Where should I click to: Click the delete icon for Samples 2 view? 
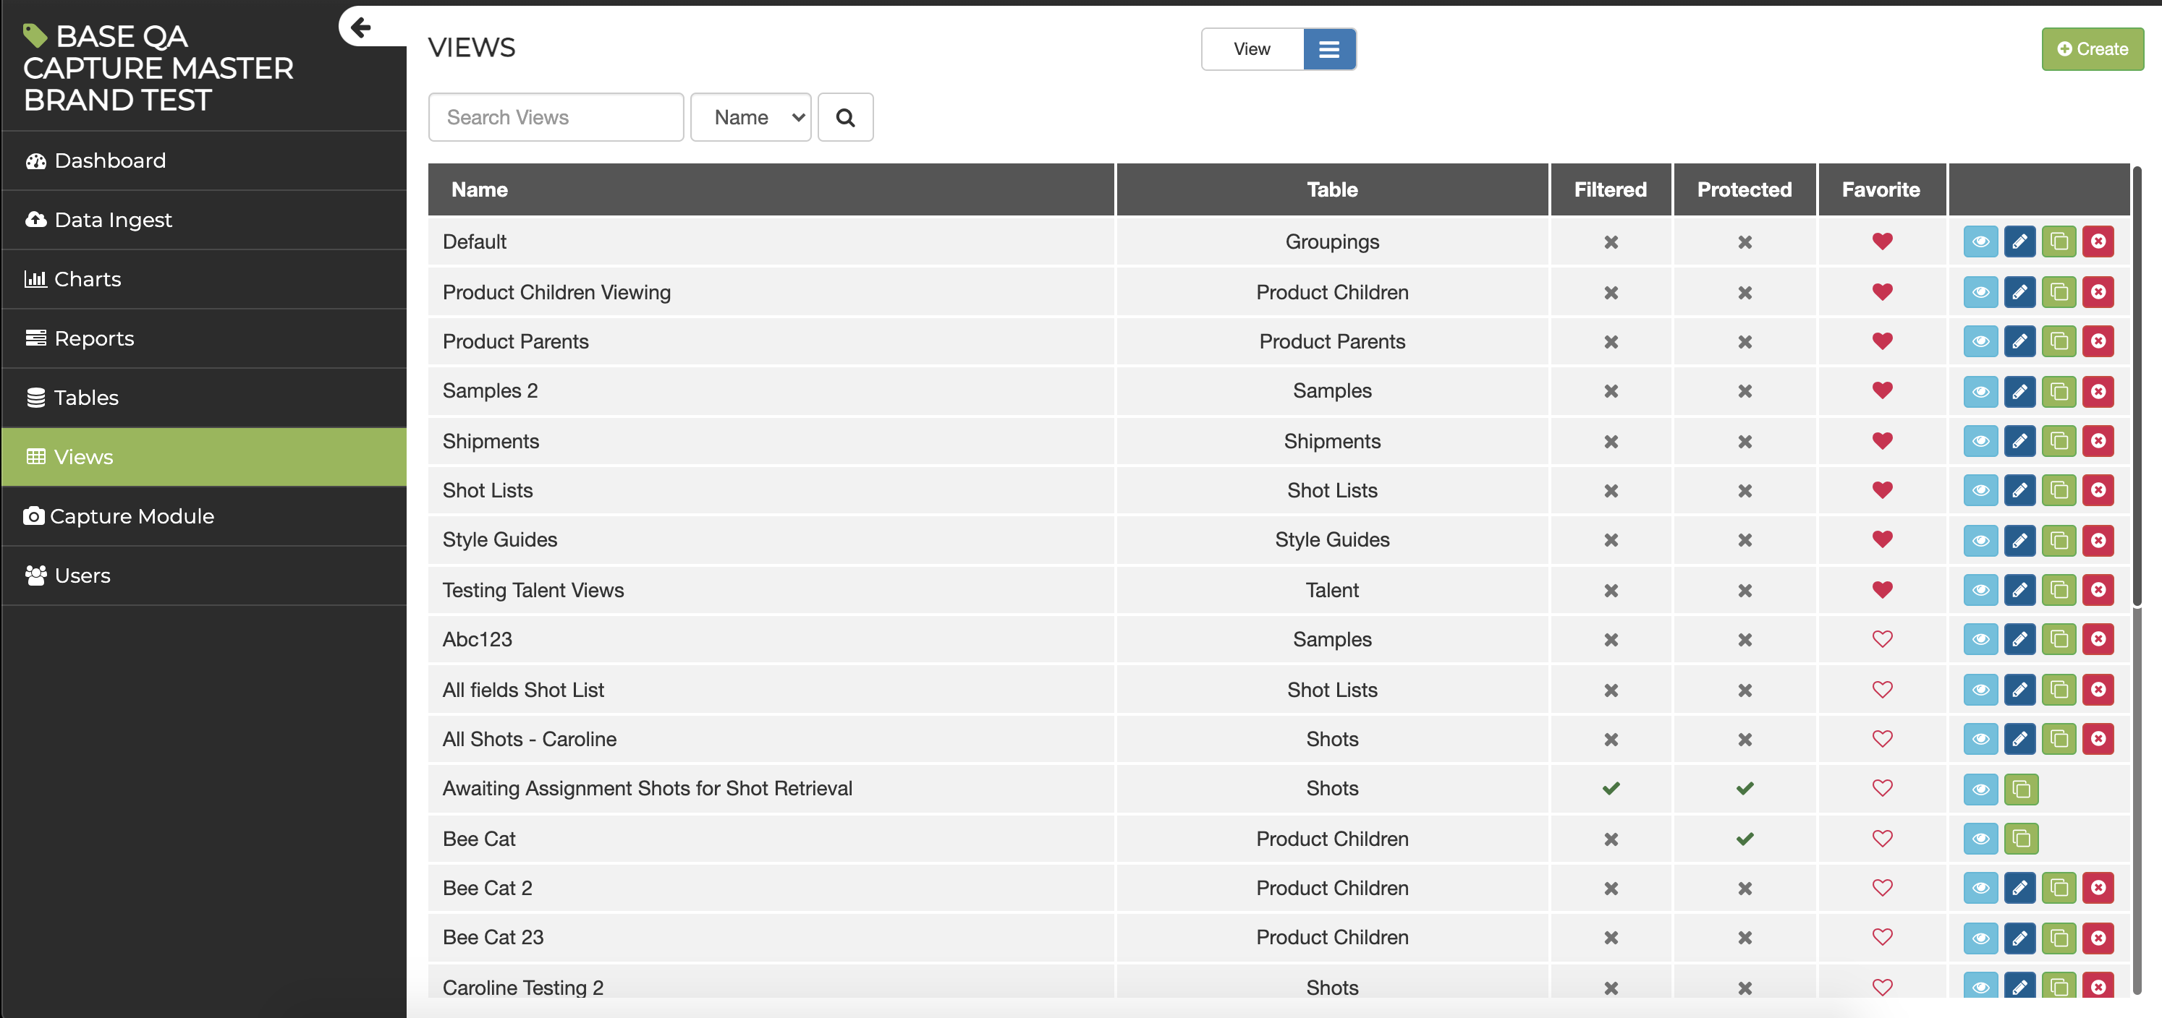click(x=2098, y=390)
